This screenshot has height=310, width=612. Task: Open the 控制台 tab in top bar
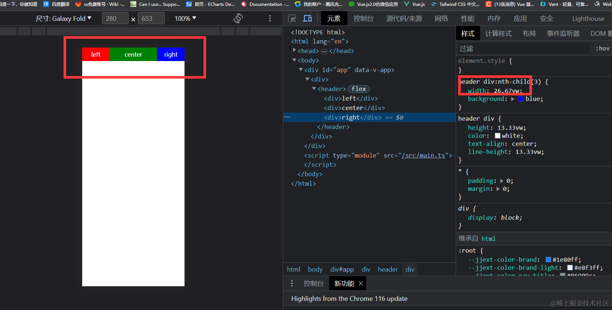(x=364, y=18)
